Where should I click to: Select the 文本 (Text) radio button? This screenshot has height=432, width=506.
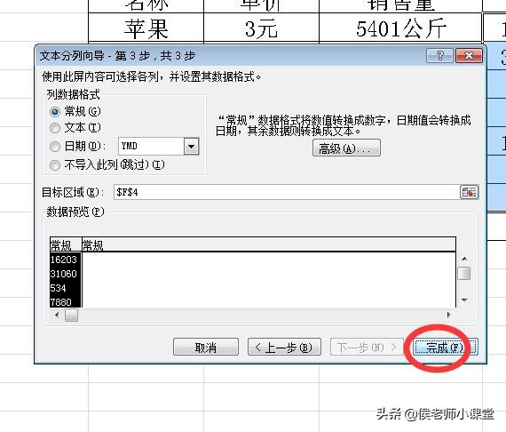[55, 128]
